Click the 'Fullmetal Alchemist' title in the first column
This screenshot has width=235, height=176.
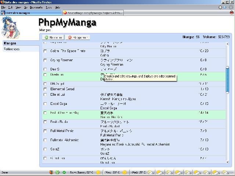click(65, 140)
